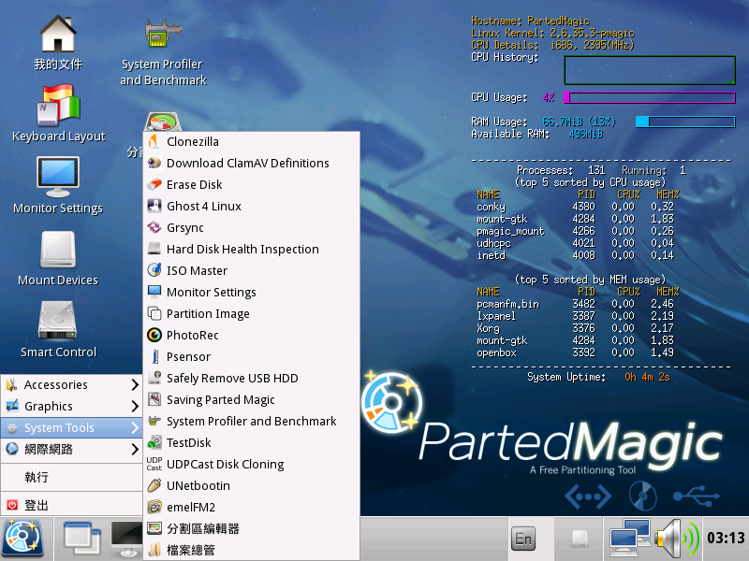Click the speaker volume tray icon

point(677,539)
